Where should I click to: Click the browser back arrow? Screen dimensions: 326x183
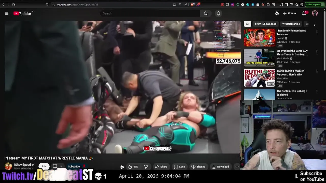pyautogui.click(x=3, y=5)
